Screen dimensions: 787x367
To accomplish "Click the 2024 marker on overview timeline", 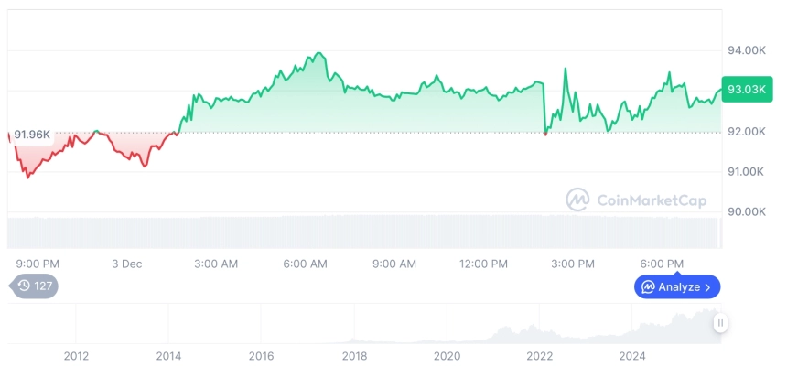I will [633, 355].
